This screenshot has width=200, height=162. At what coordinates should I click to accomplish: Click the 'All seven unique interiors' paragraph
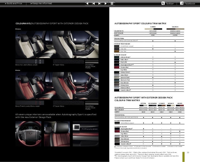(56, 116)
